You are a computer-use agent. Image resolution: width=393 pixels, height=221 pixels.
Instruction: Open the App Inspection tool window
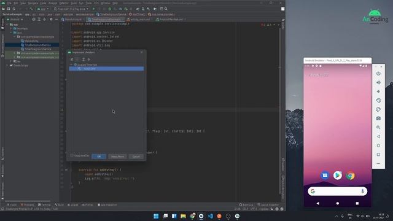coord(107,204)
